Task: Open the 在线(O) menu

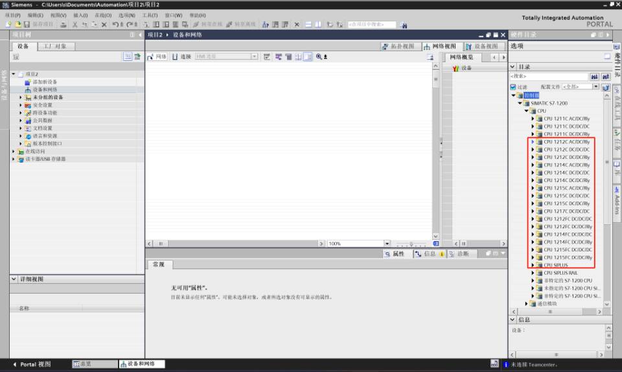Action: point(103,15)
